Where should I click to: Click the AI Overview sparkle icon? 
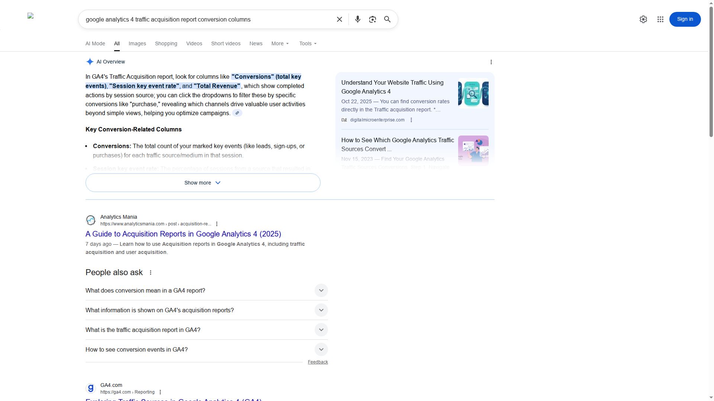click(89, 62)
